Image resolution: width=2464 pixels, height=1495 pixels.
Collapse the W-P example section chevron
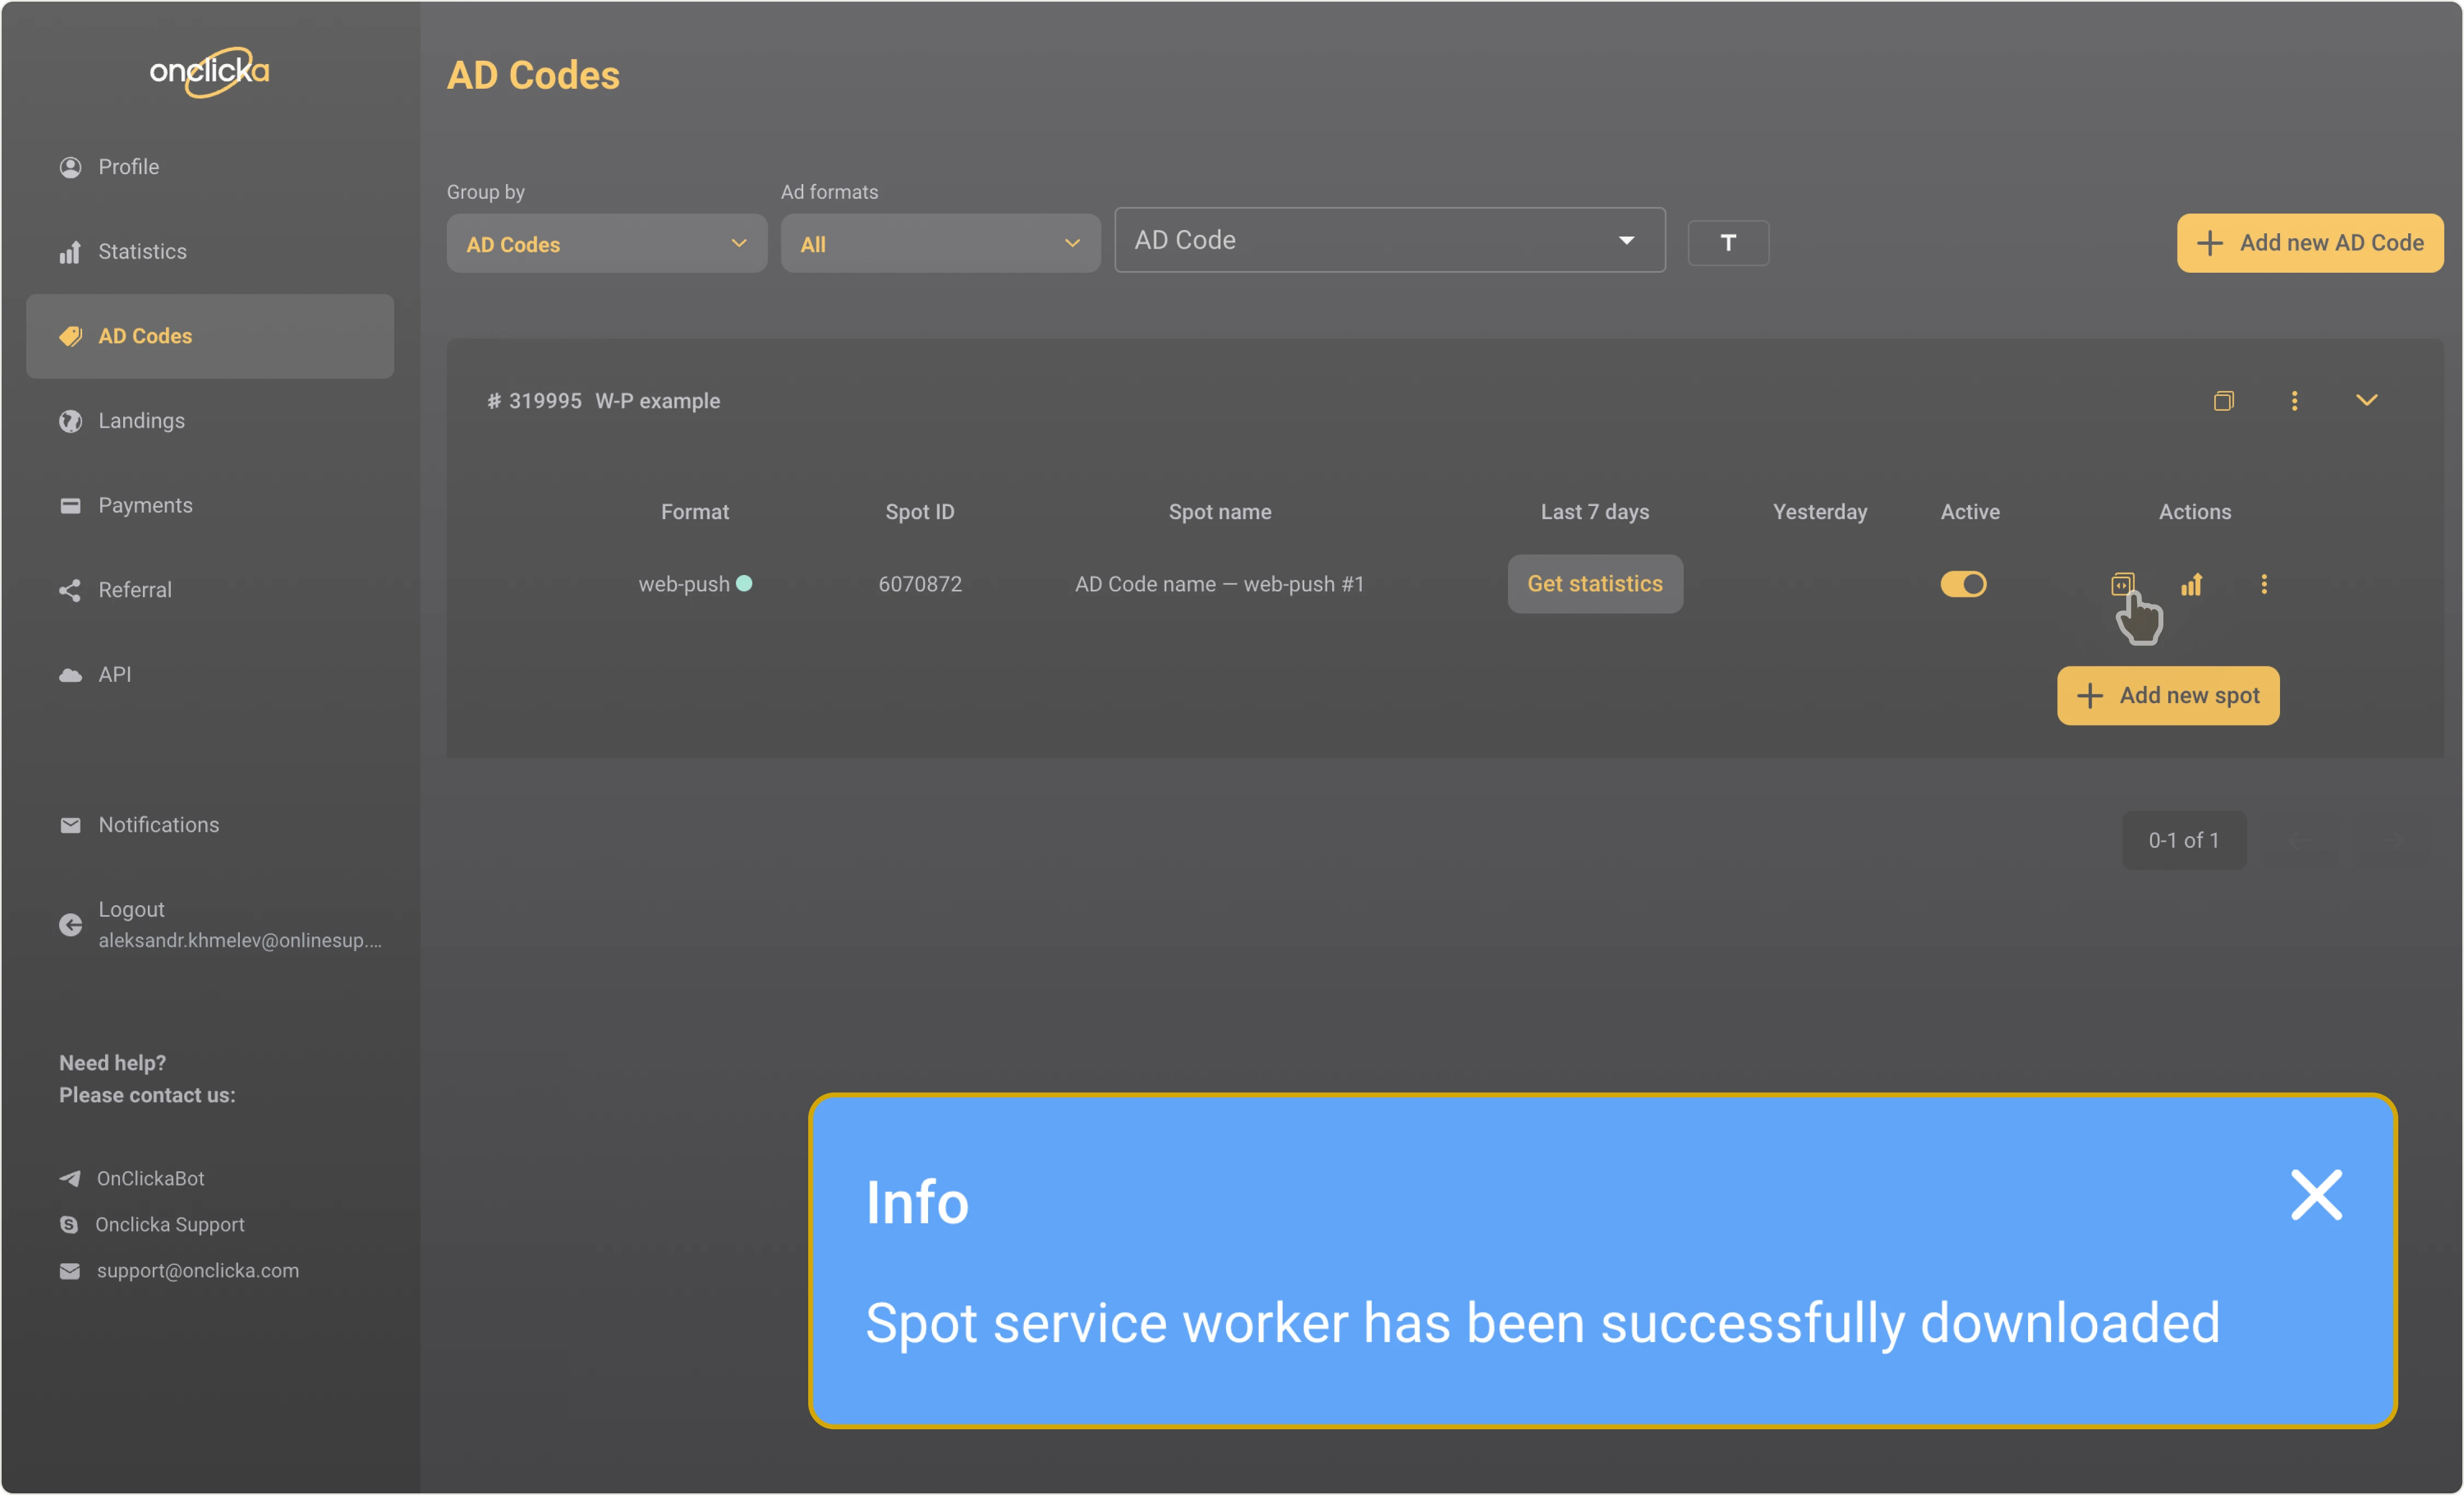click(x=2366, y=401)
